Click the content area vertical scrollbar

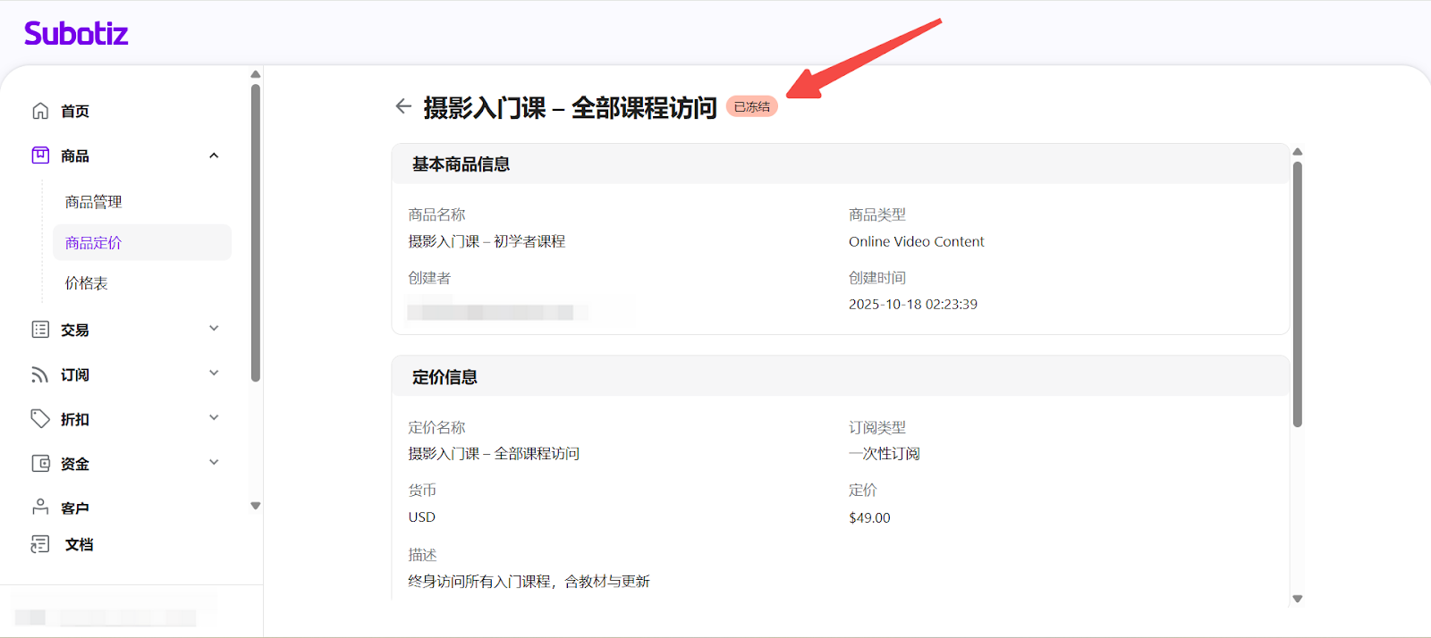(1297, 295)
